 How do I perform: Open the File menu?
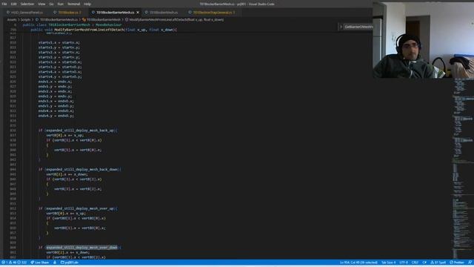pyautogui.click(x=4, y=4)
